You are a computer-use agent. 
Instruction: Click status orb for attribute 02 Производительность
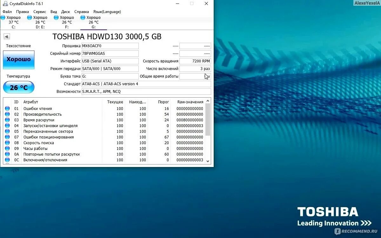pos(7,114)
